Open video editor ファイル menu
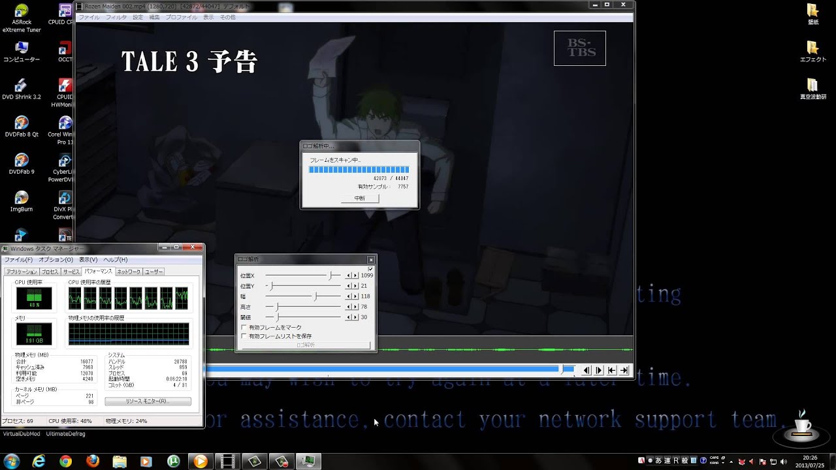836x470 pixels. coord(89,17)
